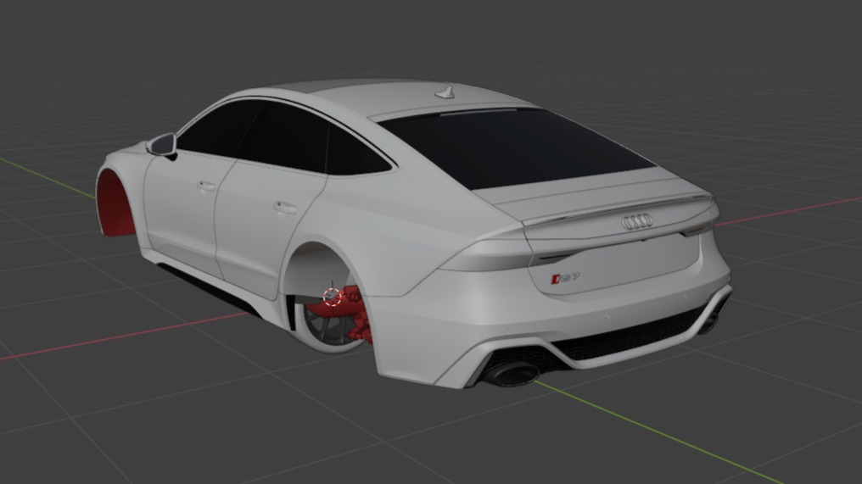The width and height of the screenshot is (862, 484).
Task: Click the 3D cursor at rear wheel
Action: pyautogui.click(x=332, y=296)
